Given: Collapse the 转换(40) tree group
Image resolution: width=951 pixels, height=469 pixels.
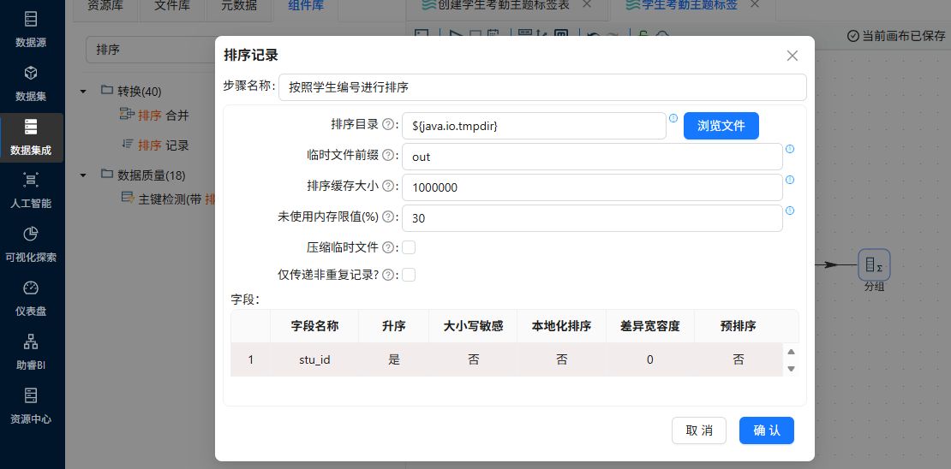Looking at the screenshot, I should pyautogui.click(x=83, y=92).
